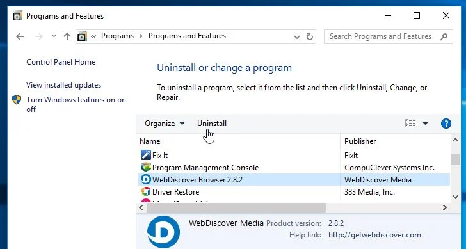Open Turn Windows features on or off

pos(75,104)
